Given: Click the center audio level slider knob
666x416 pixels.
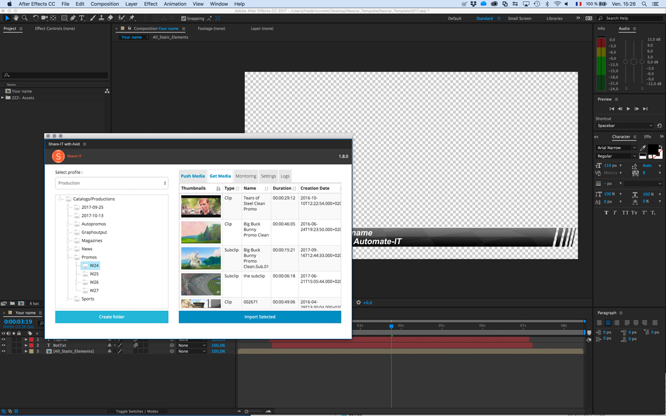Looking at the screenshot, I should click(x=634, y=62).
